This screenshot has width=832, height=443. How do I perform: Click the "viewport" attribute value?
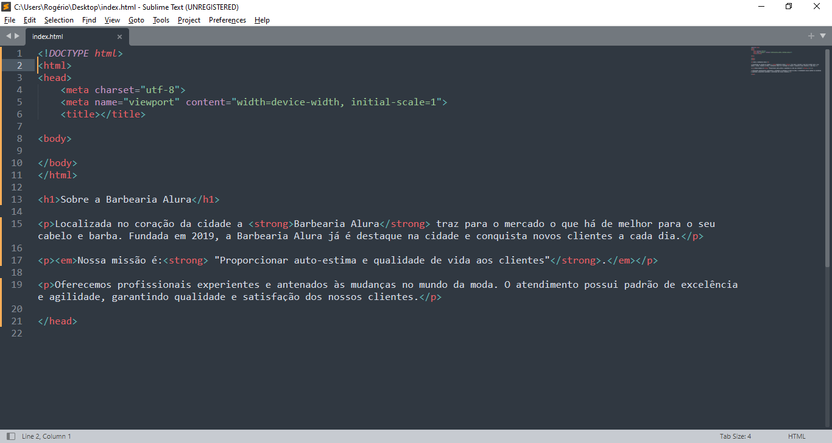[152, 102]
